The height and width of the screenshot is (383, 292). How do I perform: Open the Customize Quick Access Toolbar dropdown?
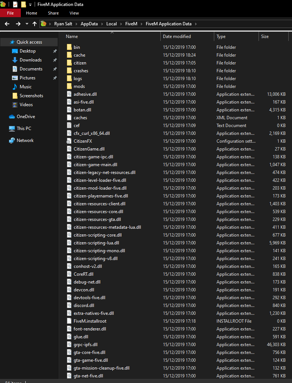tap(30, 4)
